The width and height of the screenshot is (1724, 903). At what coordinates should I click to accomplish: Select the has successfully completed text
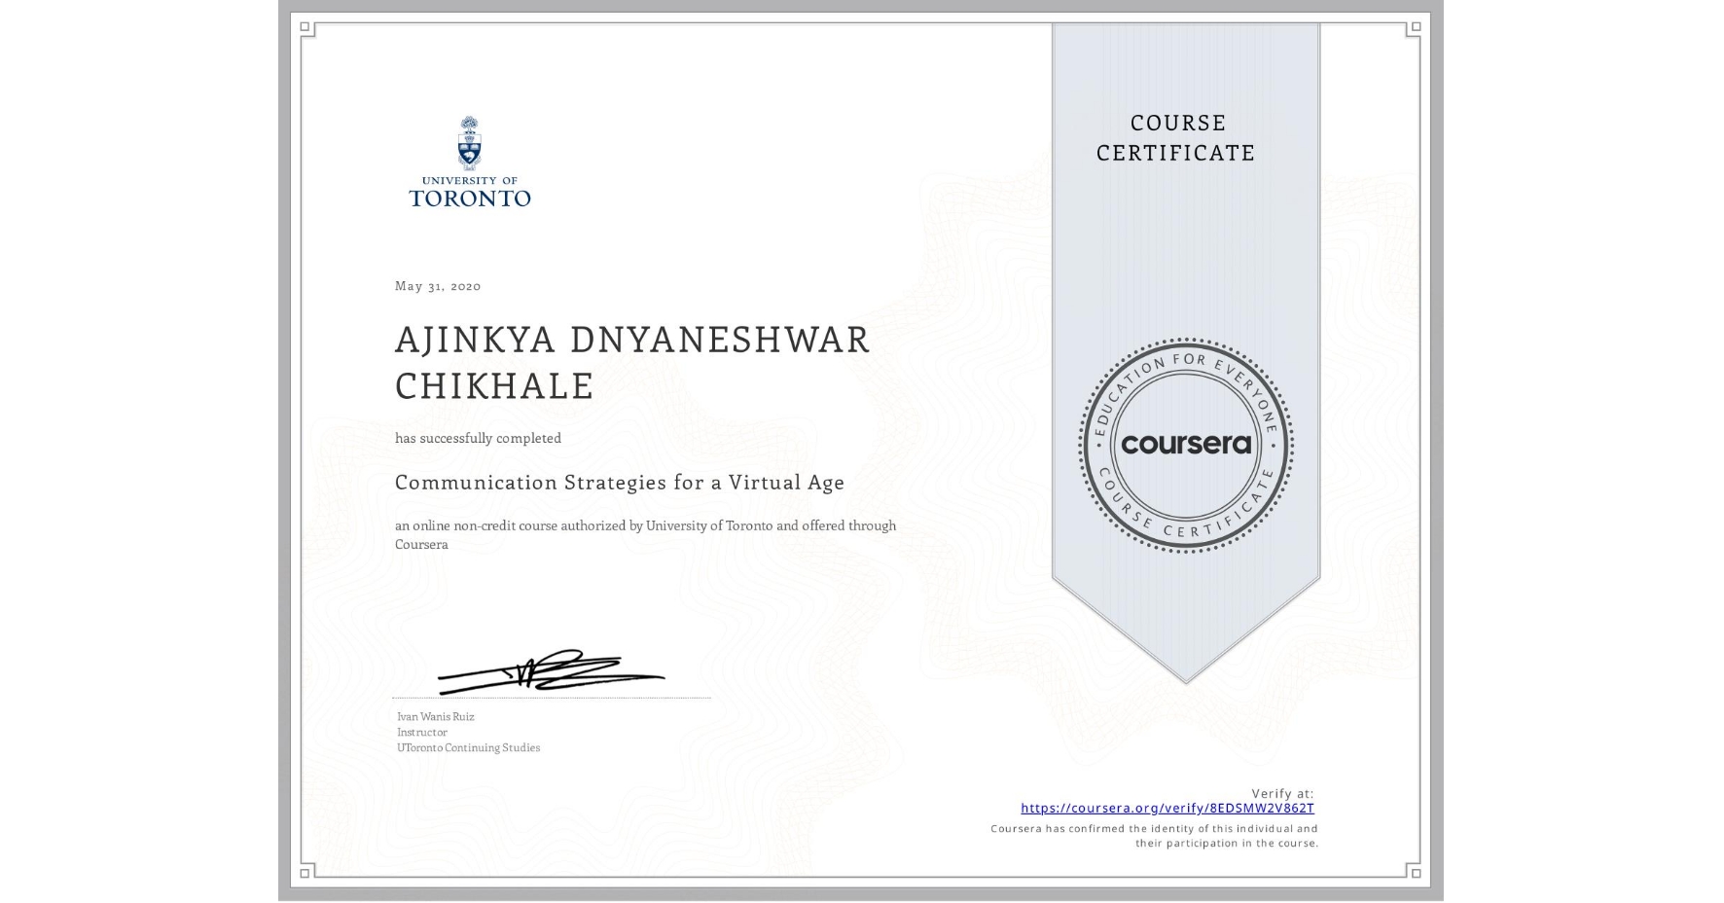pyautogui.click(x=478, y=438)
